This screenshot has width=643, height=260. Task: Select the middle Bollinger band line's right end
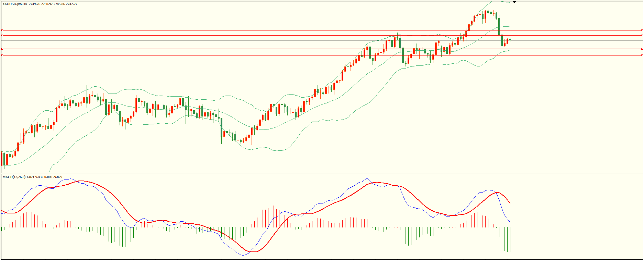click(x=509, y=26)
